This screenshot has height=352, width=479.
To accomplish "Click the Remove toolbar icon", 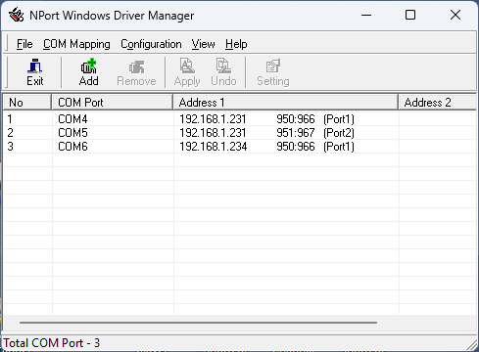I will click(x=136, y=72).
